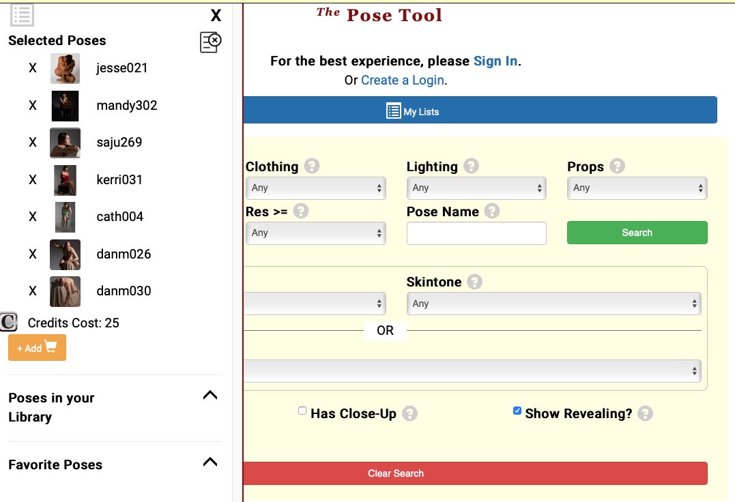Collapse the Poses in your Library section
This screenshot has width=735, height=502.
[210, 395]
